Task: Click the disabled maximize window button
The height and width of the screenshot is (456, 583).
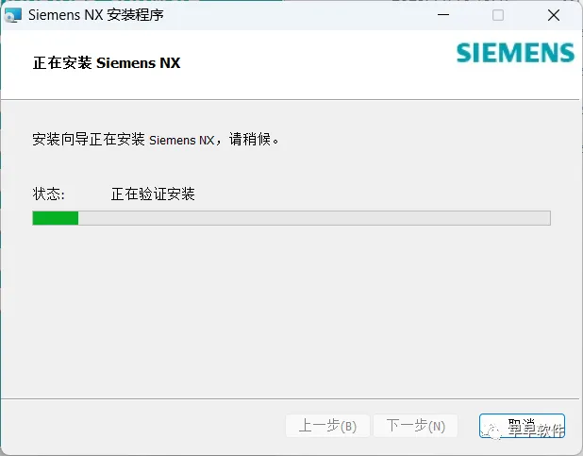Action: click(x=498, y=15)
